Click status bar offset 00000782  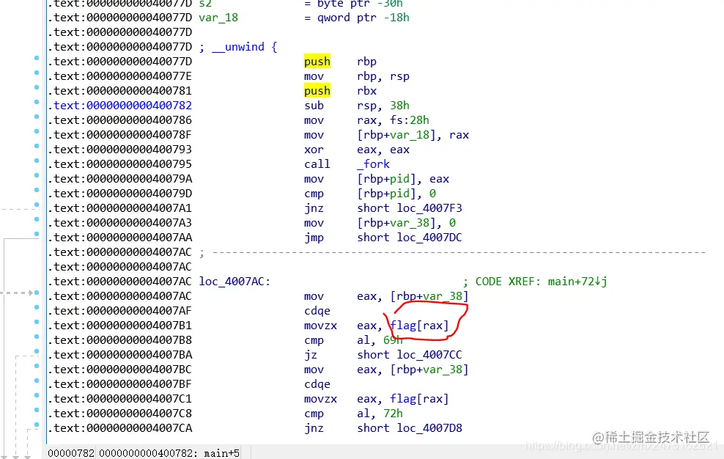tap(70, 453)
